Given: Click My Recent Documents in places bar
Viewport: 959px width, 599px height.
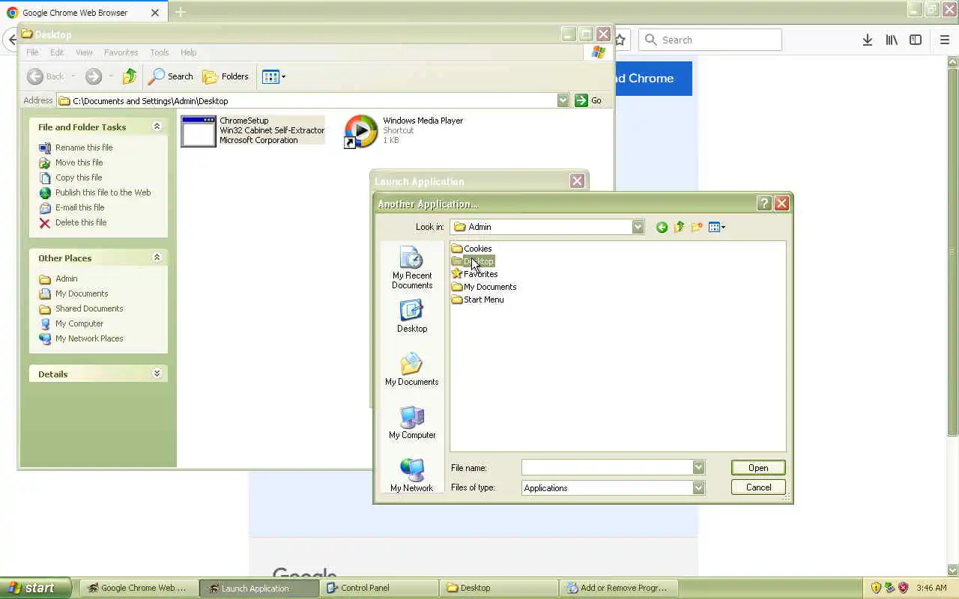Looking at the screenshot, I should tap(412, 269).
